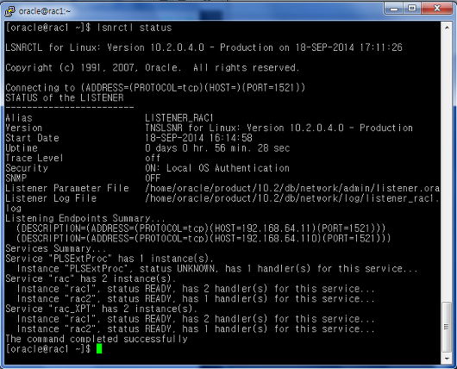Viewport: 457px width, 369px height.
Task: Click the 'lsnrctl status' command text
Action: click(x=135, y=28)
